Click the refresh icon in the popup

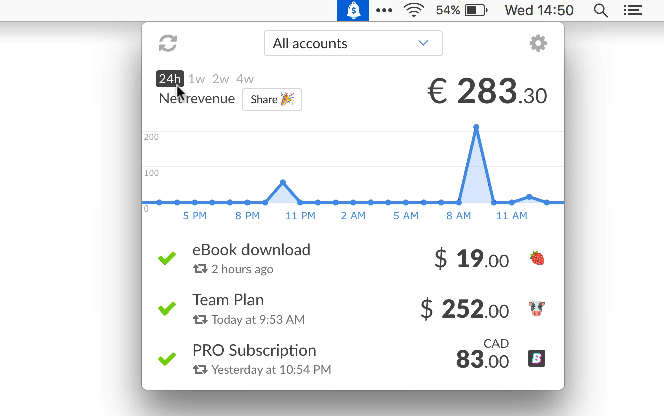168,43
